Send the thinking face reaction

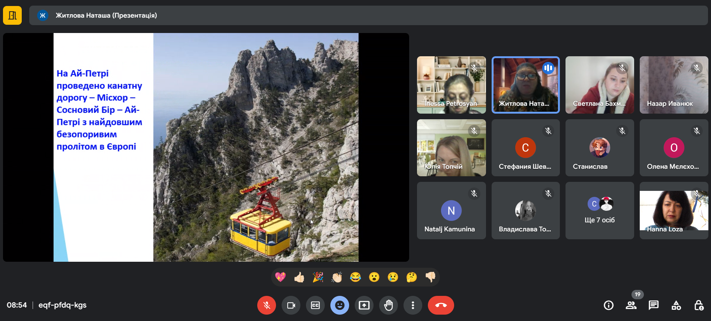[411, 277]
